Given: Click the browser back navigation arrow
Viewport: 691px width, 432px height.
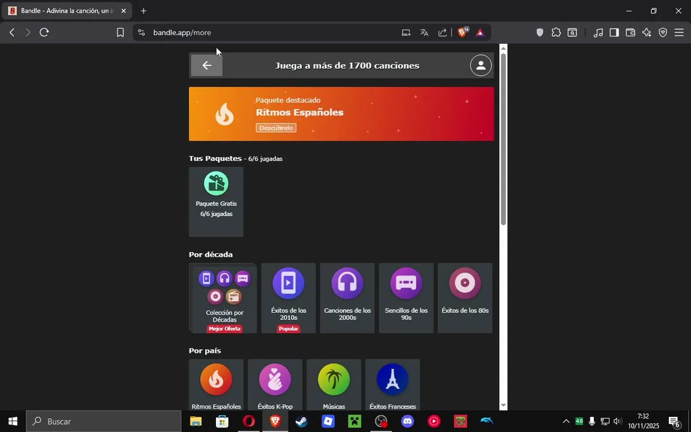Looking at the screenshot, I should [12, 32].
